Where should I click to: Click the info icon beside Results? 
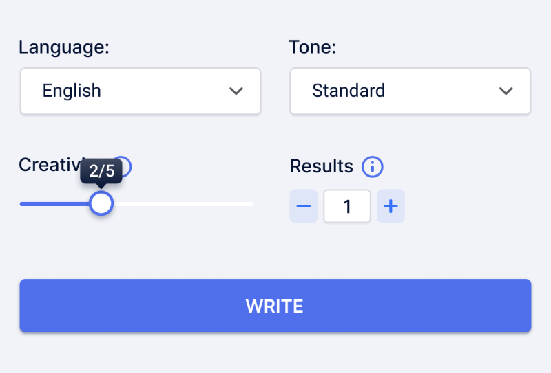[373, 167]
